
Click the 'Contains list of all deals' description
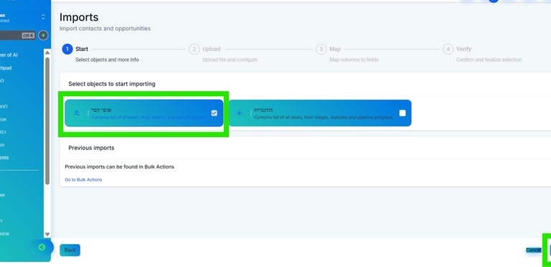click(324, 117)
